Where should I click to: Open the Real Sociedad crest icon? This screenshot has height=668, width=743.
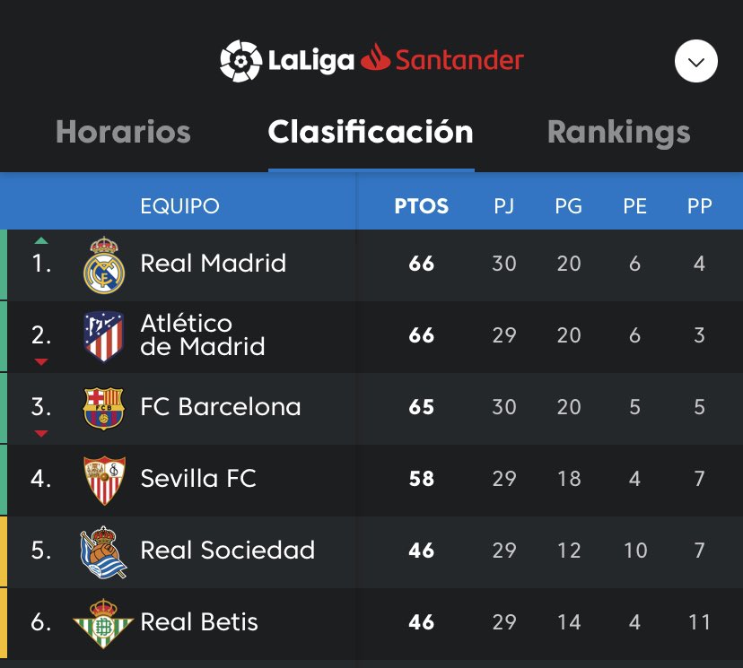103,551
